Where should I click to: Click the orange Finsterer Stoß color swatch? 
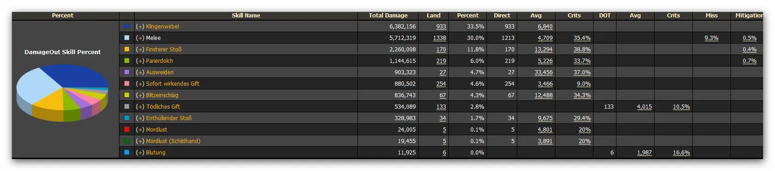(x=127, y=49)
